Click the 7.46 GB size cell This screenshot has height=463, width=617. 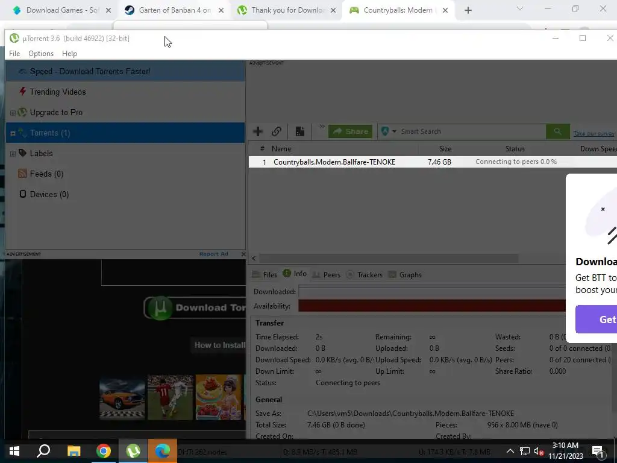pyautogui.click(x=439, y=162)
